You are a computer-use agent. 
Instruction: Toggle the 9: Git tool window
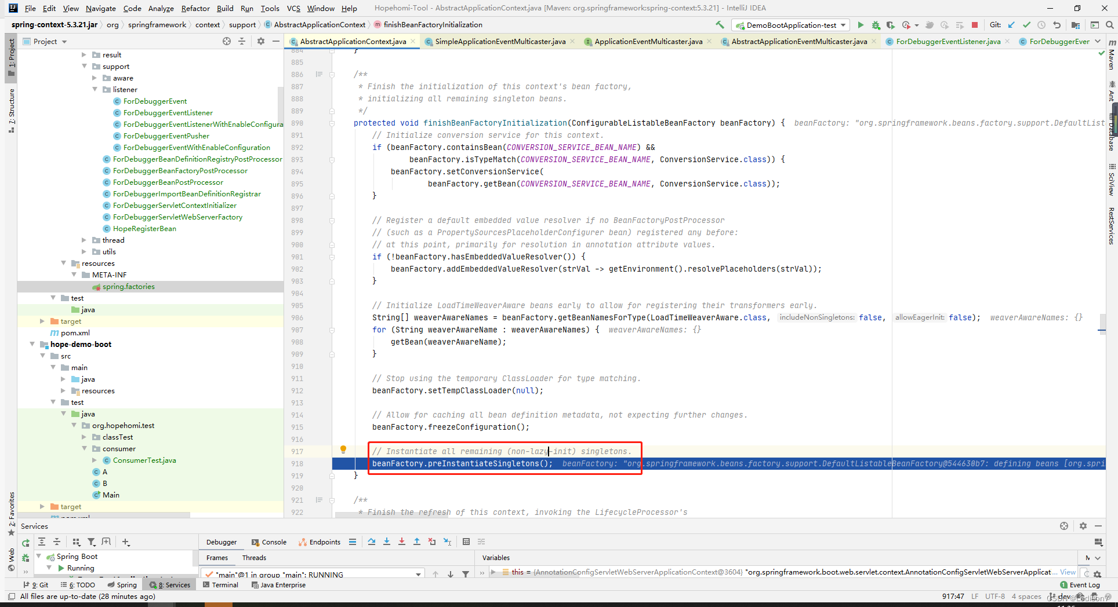pyautogui.click(x=36, y=585)
